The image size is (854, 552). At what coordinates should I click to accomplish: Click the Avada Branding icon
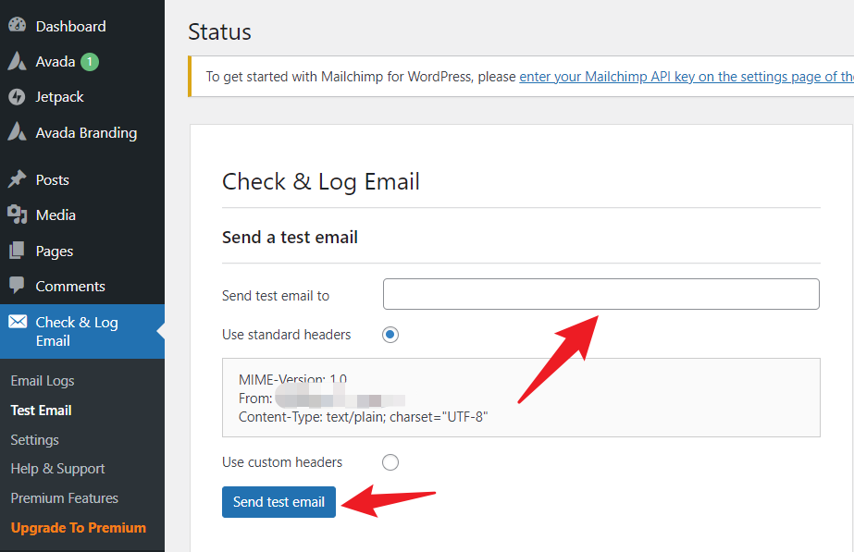coord(17,132)
